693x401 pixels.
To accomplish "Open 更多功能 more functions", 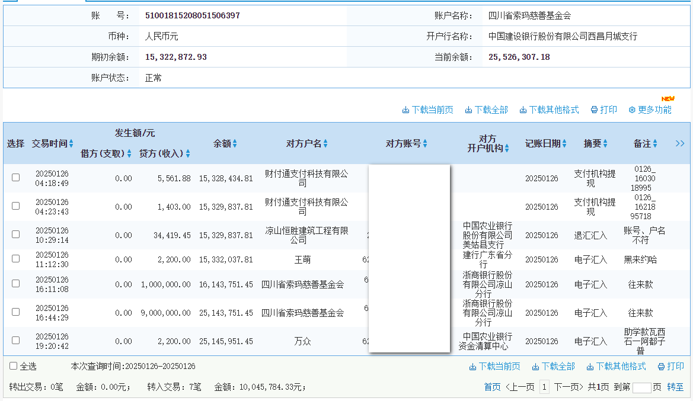I will click(650, 110).
